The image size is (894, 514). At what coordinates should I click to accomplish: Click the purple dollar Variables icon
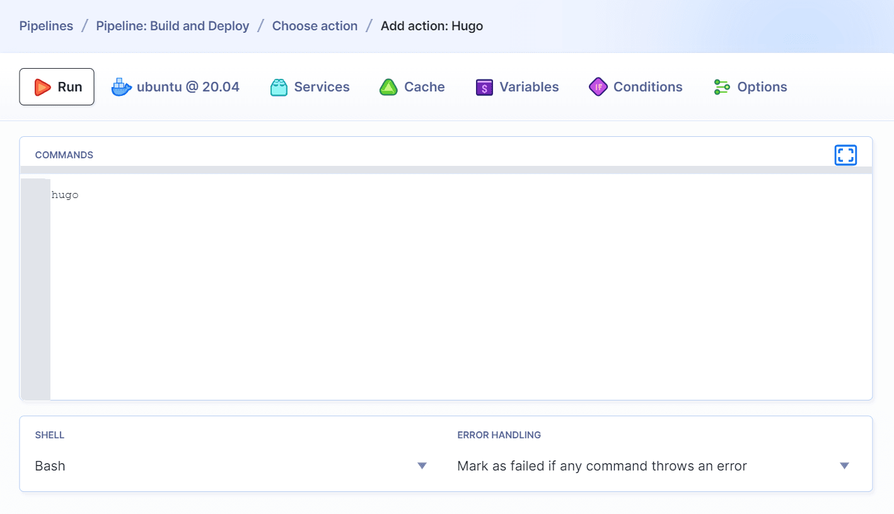(484, 87)
